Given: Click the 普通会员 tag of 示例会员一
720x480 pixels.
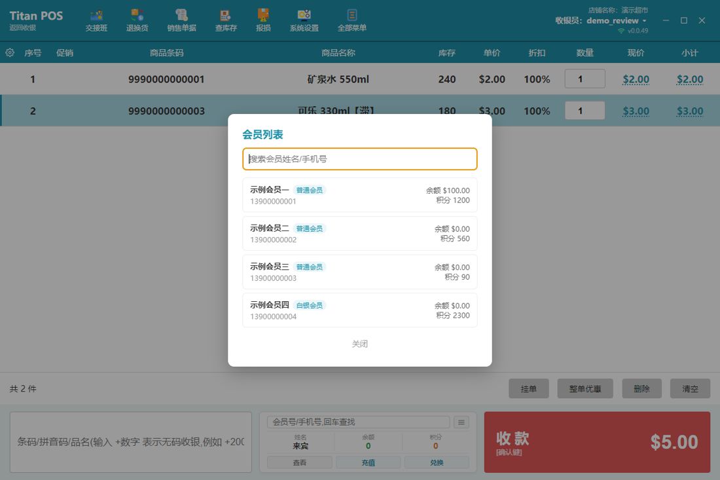Looking at the screenshot, I should [x=309, y=190].
